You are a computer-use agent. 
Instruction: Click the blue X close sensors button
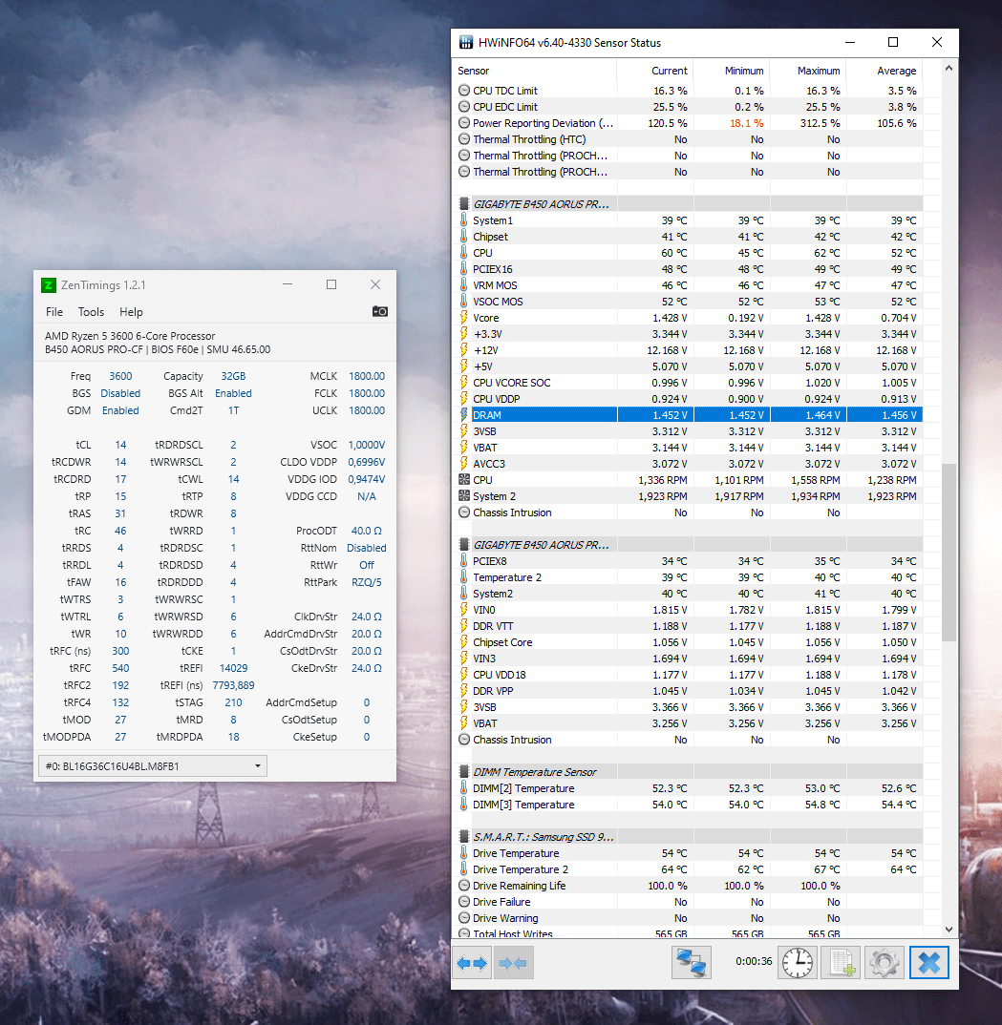tap(928, 963)
